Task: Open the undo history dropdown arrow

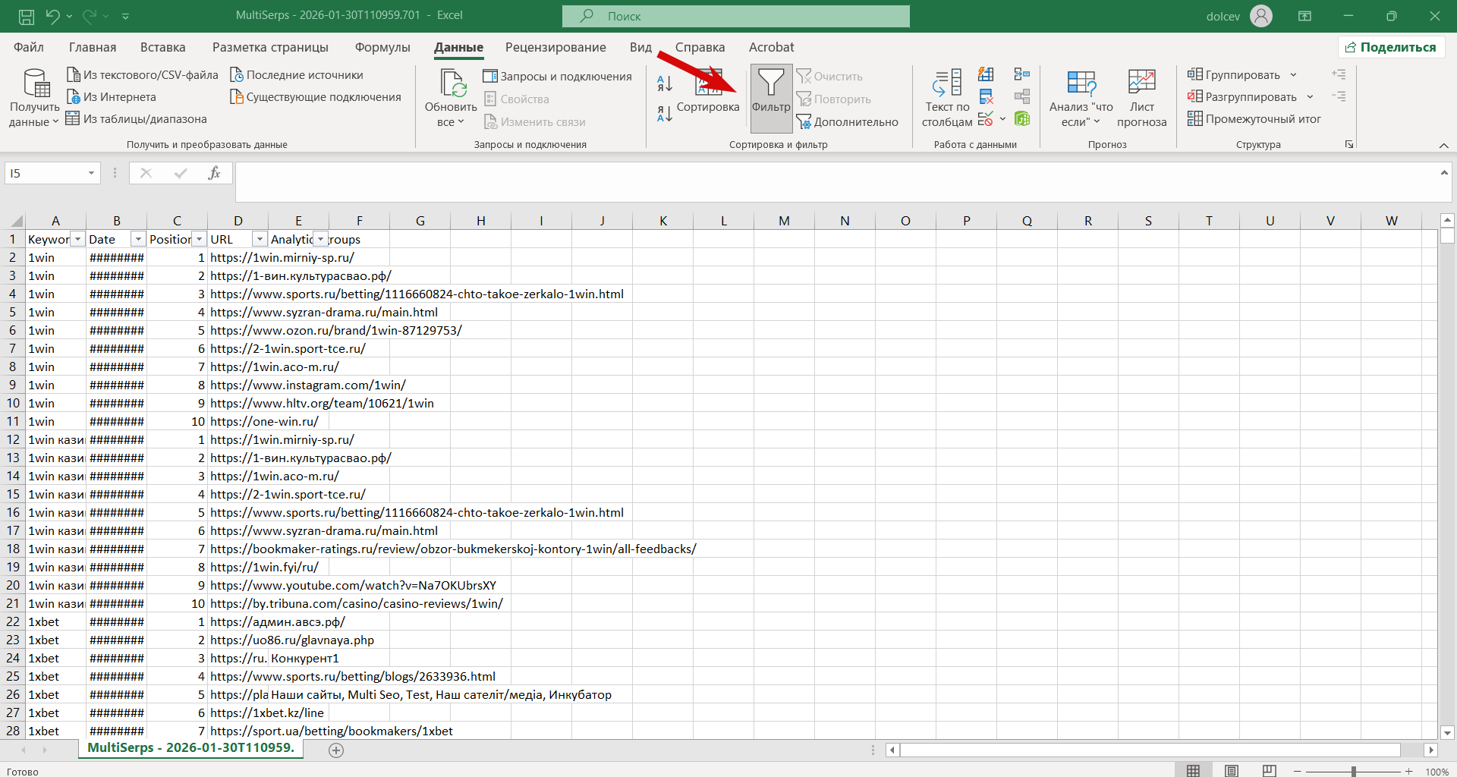Action: point(69,16)
